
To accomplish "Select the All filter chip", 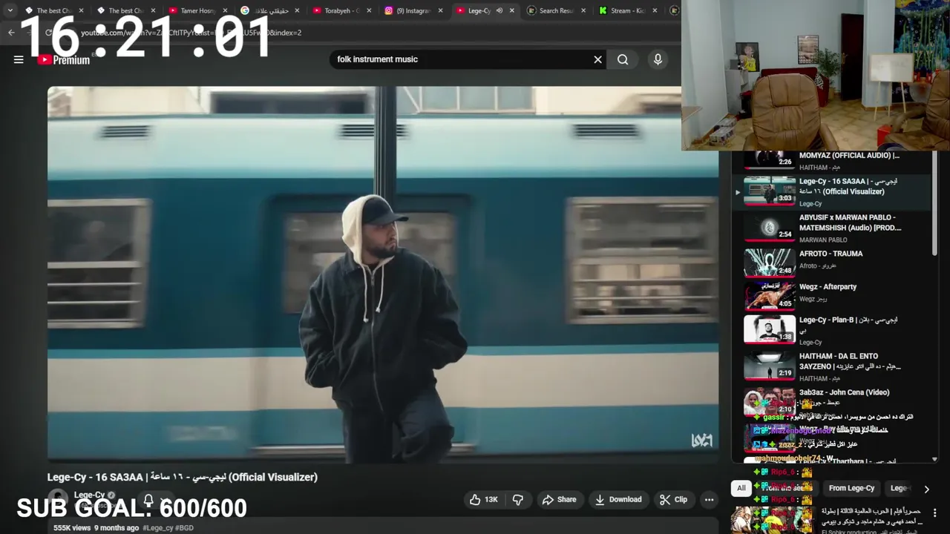I will [x=741, y=488].
